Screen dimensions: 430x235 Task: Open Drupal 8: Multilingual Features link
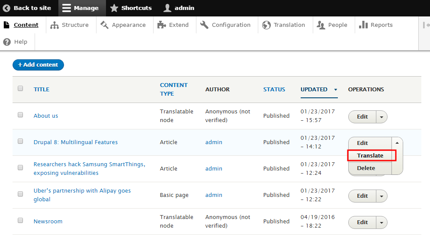point(75,142)
